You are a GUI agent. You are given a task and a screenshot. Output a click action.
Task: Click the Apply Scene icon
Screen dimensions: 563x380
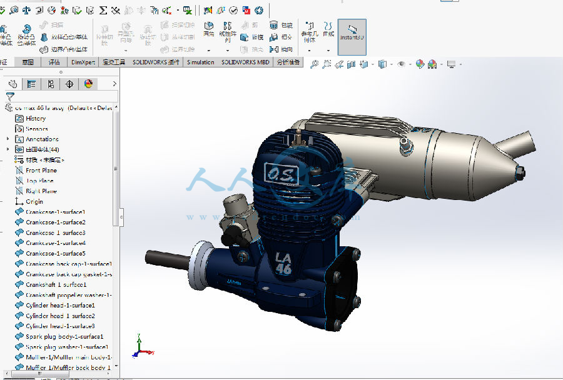pyautogui.click(x=432, y=64)
